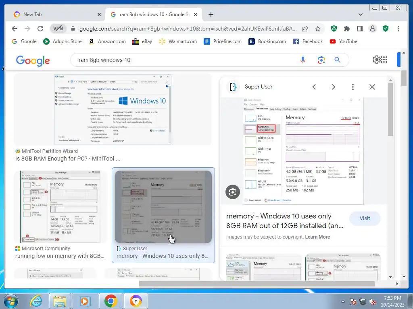This screenshot has height=309, width=413.
Task: Open the Priceline.com bookmark
Action: 223,41
